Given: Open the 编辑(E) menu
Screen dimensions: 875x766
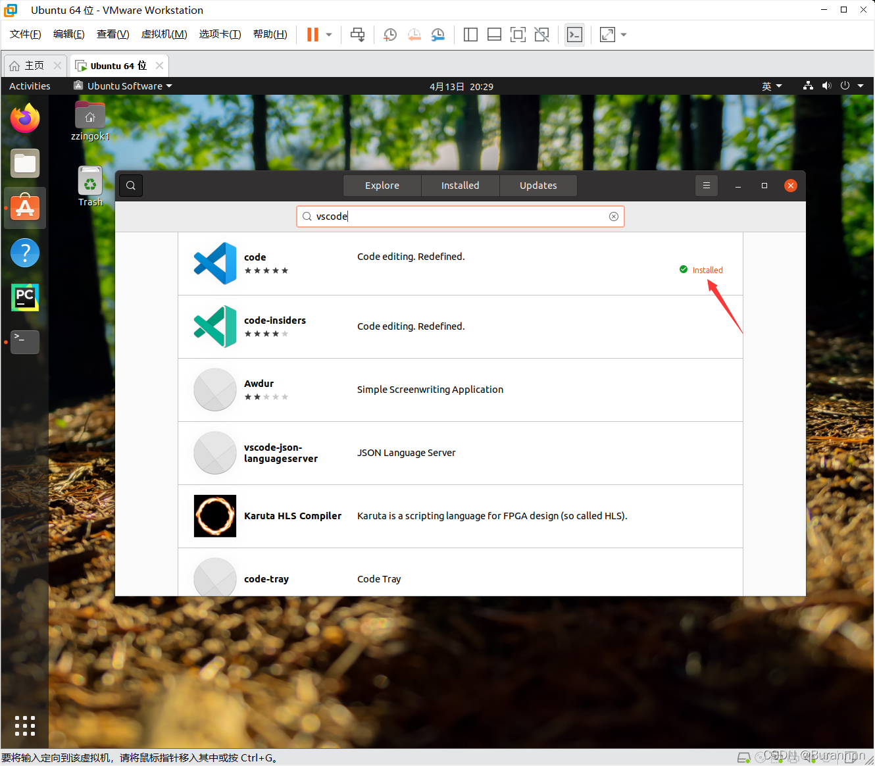Looking at the screenshot, I should 69,34.
